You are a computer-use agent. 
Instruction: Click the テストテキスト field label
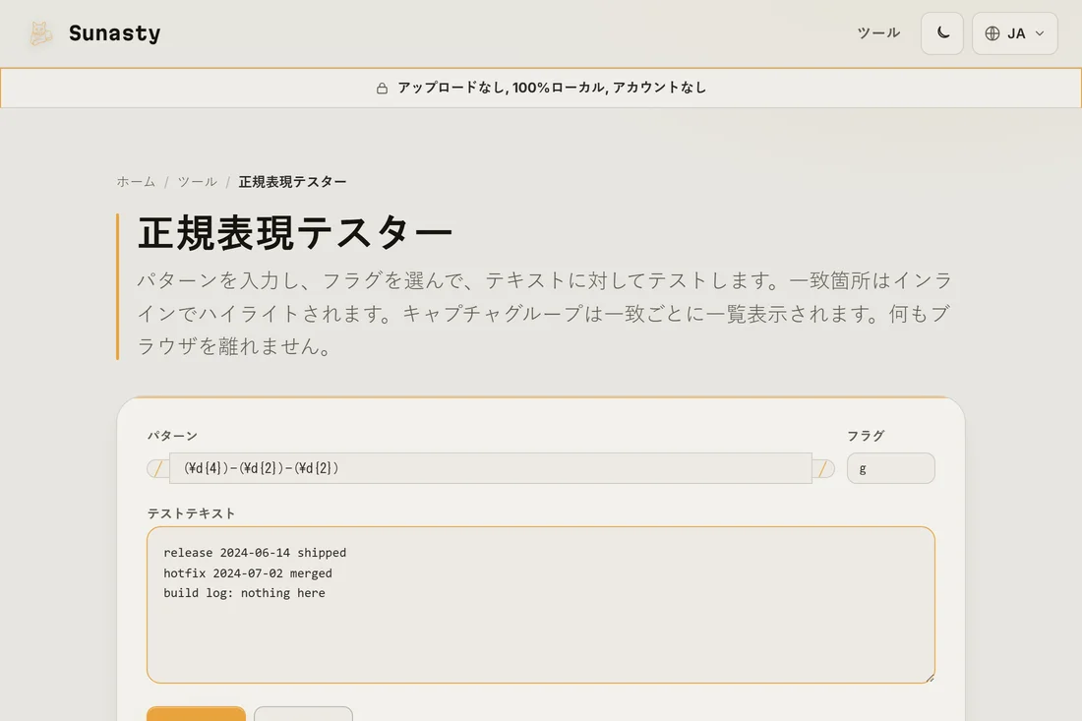[191, 513]
